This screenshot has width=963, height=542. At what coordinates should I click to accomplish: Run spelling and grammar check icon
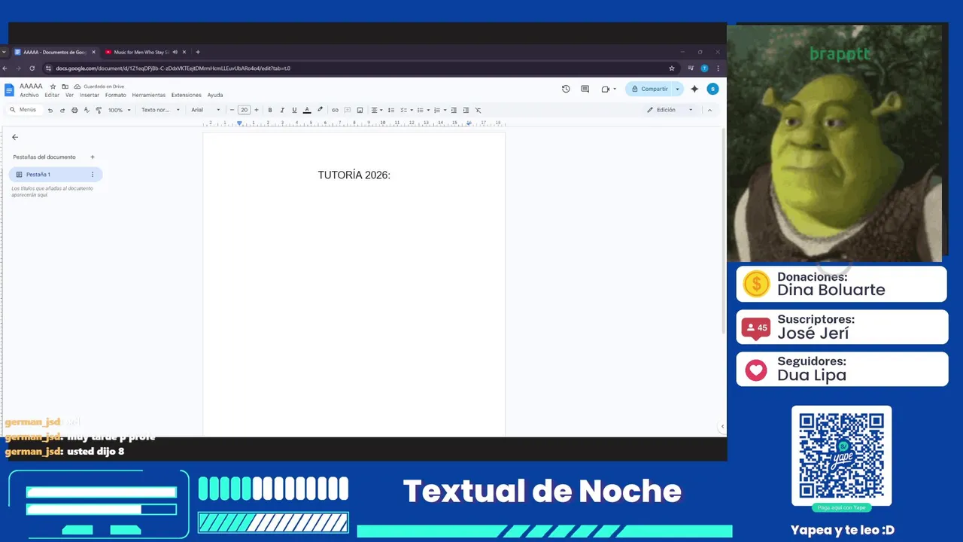(x=87, y=110)
